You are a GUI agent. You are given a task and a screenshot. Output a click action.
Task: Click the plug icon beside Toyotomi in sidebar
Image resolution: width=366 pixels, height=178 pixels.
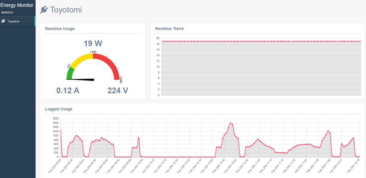[3, 21]
